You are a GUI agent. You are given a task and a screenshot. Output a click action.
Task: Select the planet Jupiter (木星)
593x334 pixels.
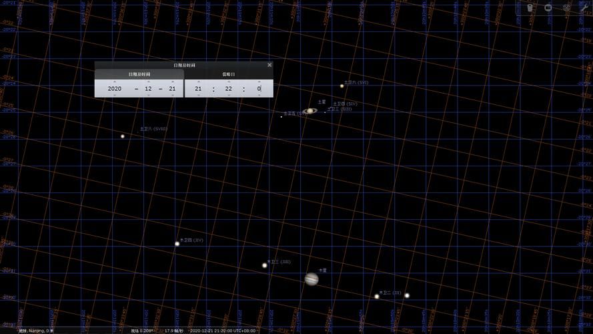pos(312,279)
